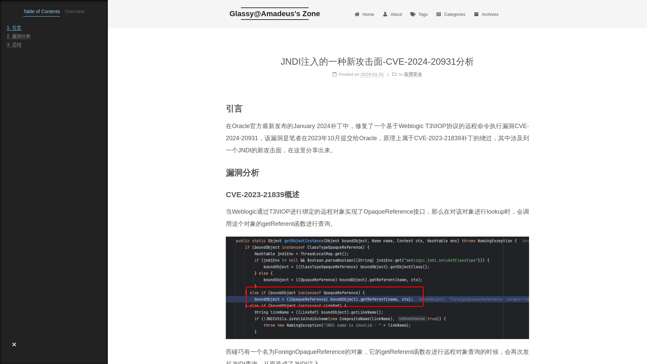Toggle the sidebar visibility off
The height and width of the screenshot is (364, 647).
(x=14, y=344)
